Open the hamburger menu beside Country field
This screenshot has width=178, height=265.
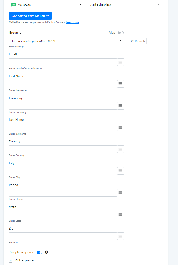120,149
